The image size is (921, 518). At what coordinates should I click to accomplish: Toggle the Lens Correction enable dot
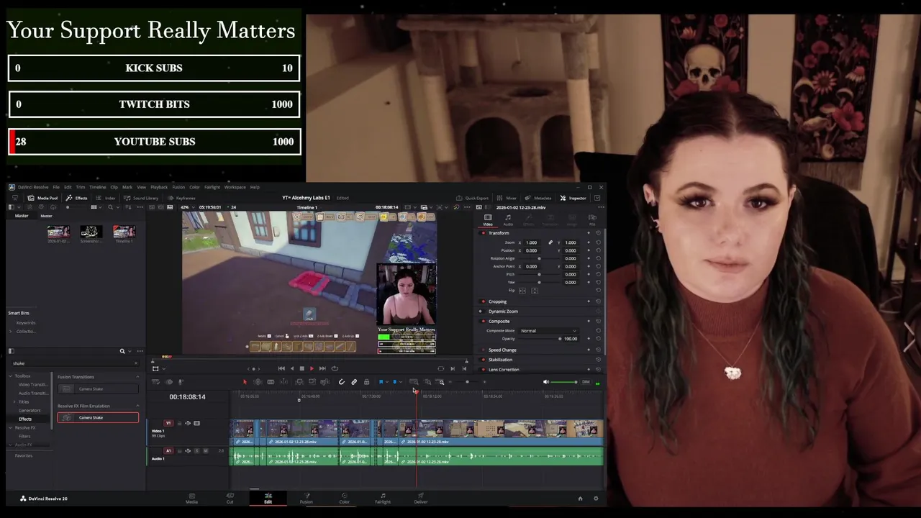coord(483,370)
